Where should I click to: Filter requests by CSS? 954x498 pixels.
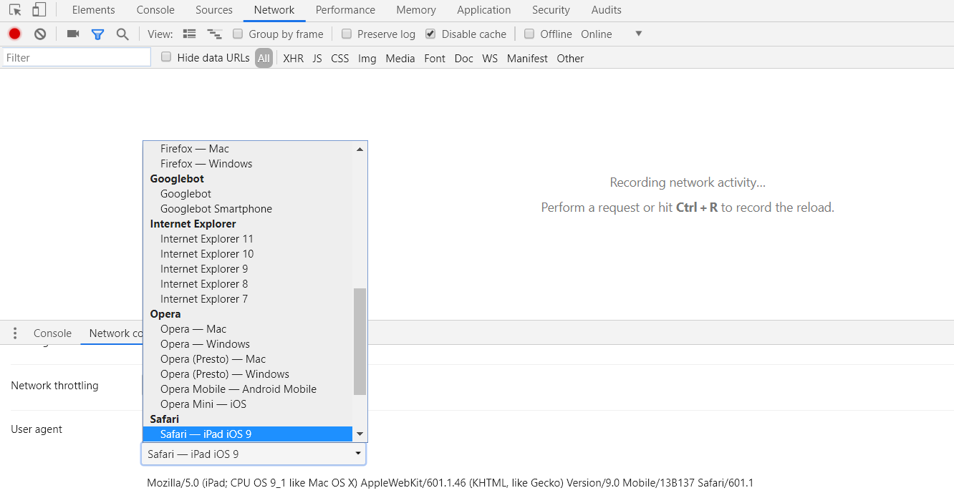click(339, 58)
